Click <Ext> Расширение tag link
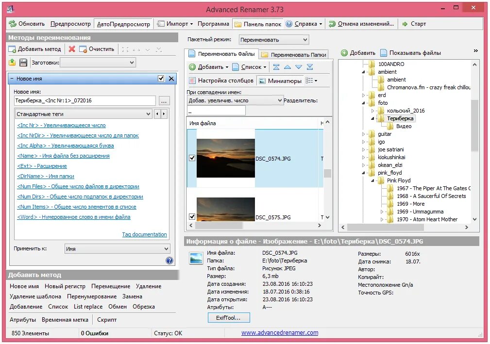This screenshot has width=490, height=344. [42, 166]
